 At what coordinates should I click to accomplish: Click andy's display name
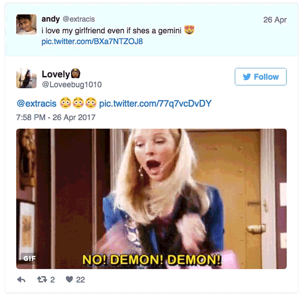pos(51,19)
